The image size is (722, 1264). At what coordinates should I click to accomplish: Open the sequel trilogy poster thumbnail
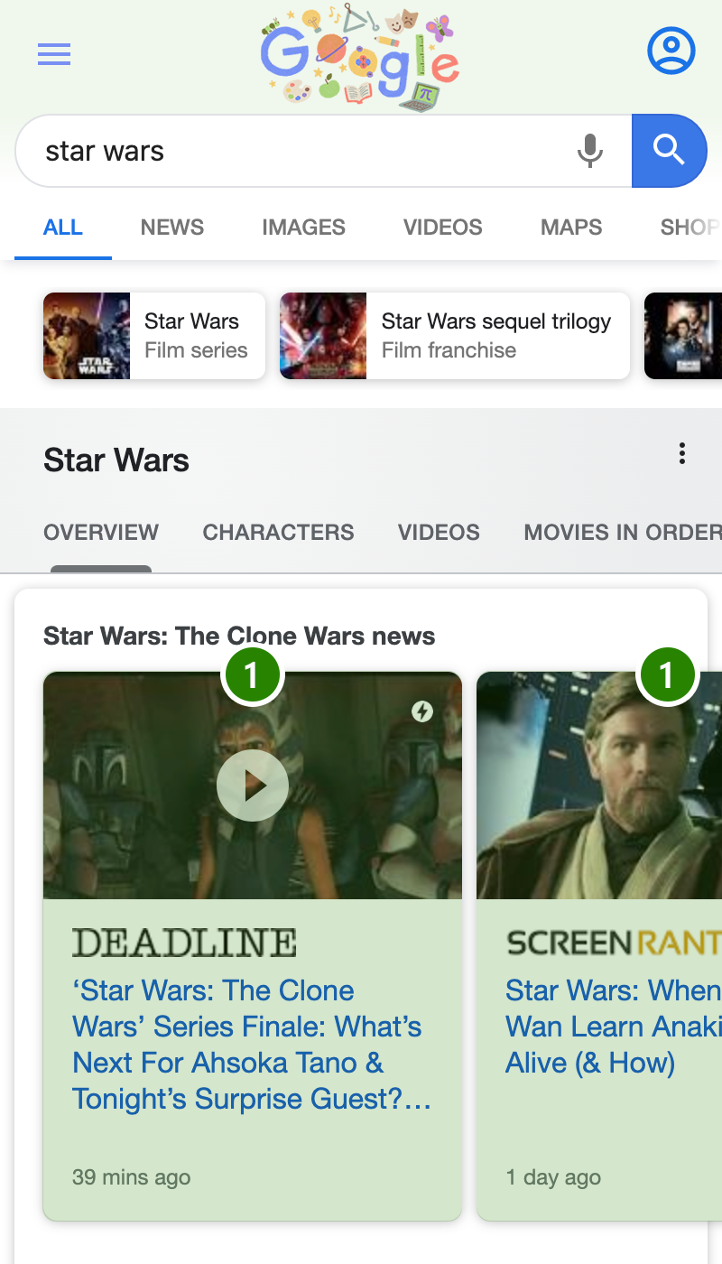coord(323,336)
